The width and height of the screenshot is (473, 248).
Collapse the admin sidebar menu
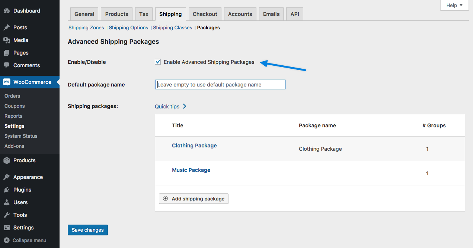(25, 240)
